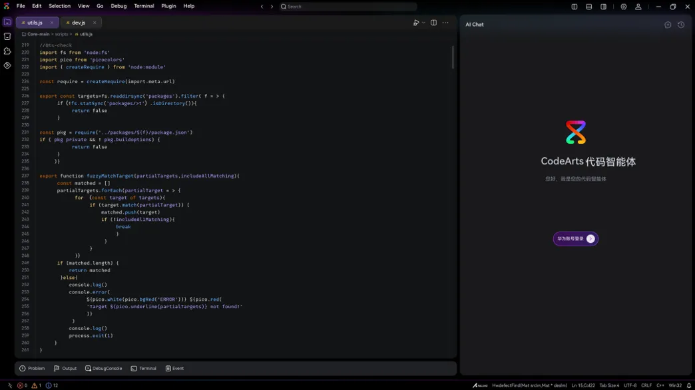Screen dimensions: 695x390
Task: Open the DebugConsole panel tab
Action: click(x=103, y=368)
